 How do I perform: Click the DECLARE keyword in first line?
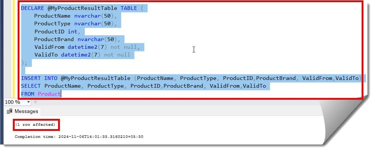(x=32, y=8)
